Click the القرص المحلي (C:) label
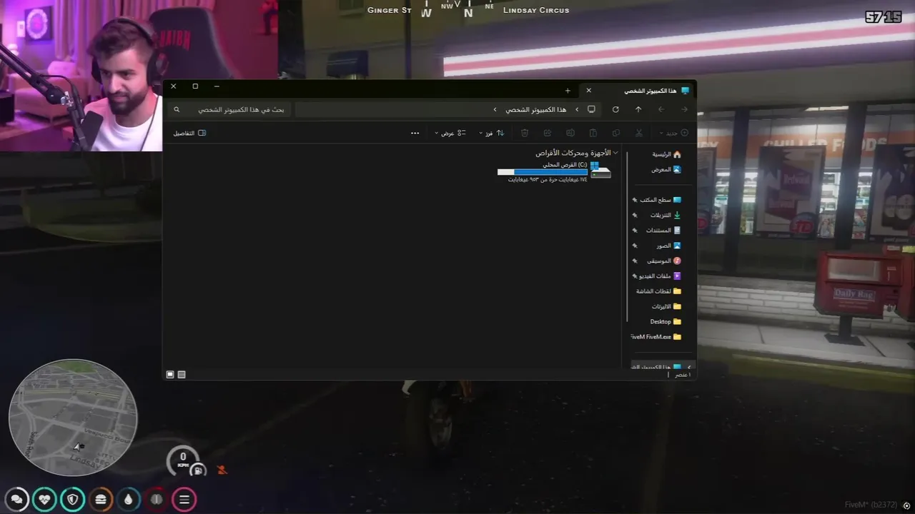 565,164
